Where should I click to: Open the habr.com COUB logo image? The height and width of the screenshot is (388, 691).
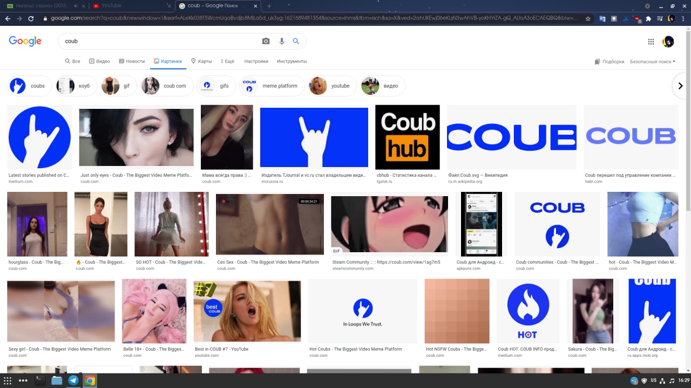pyautogui.click(x=631, y=137)
